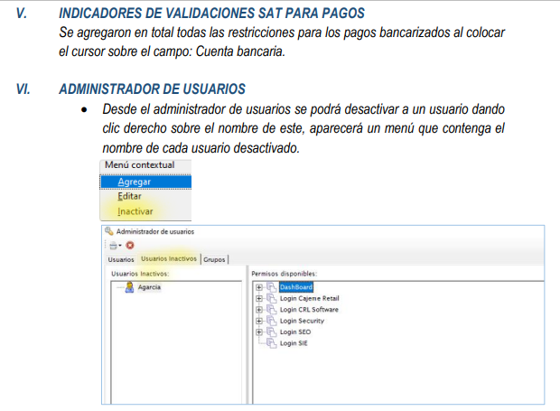Click the Login SEO node icon
The width and height of the screenshot is (560, 411).
point(272,332)
